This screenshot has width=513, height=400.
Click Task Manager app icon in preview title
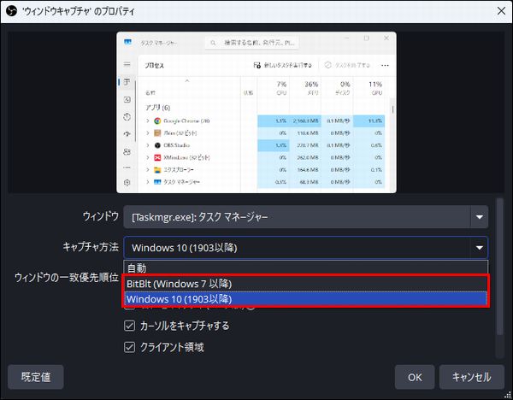coord(127,42)
